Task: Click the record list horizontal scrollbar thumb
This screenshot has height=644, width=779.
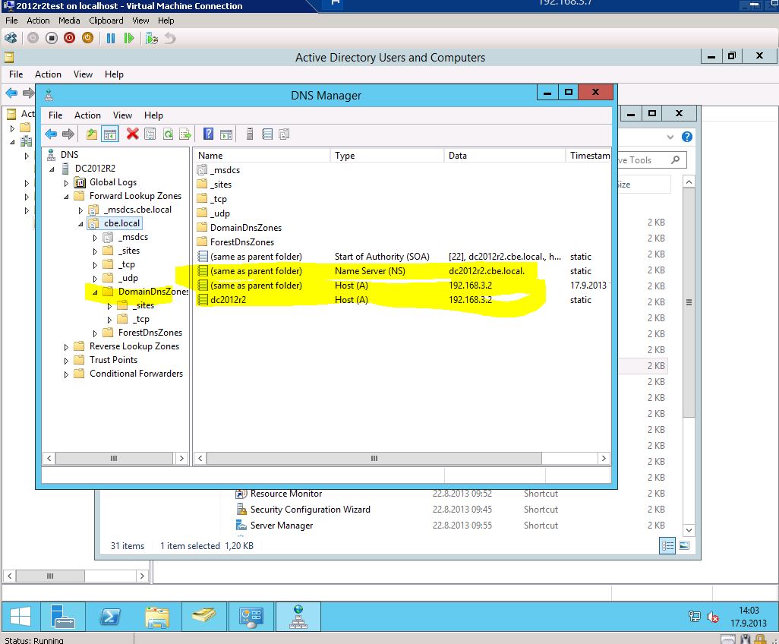Action: pyautogui.click(x=374, y=458)
